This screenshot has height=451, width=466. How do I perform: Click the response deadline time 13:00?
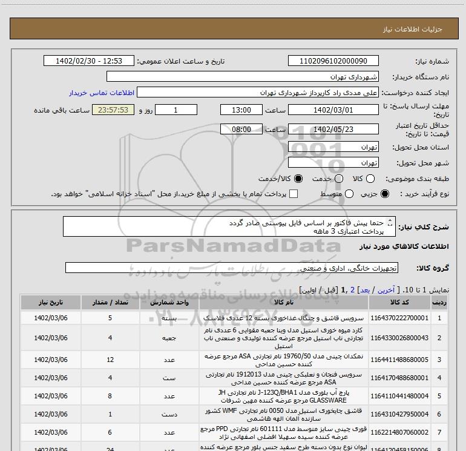(241, 110)
